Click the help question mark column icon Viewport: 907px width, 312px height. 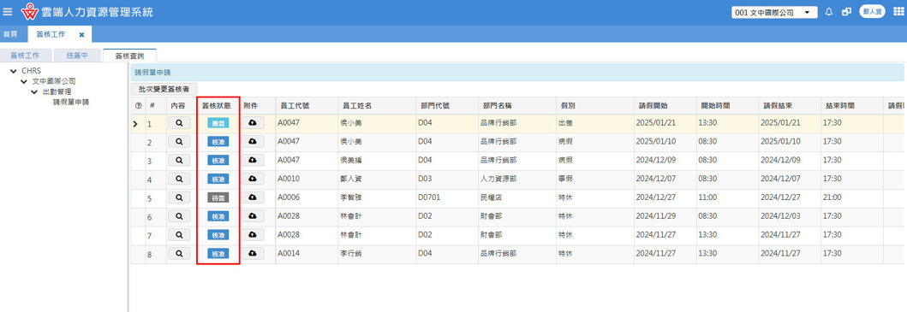coord(138,106)
